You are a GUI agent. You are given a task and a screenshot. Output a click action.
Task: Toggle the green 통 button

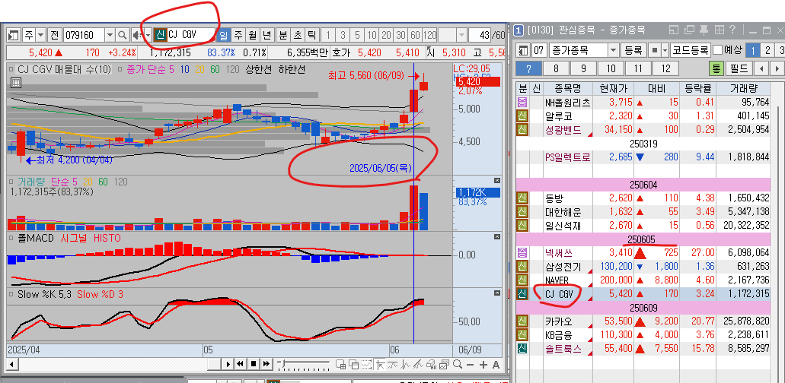(716, 68)
